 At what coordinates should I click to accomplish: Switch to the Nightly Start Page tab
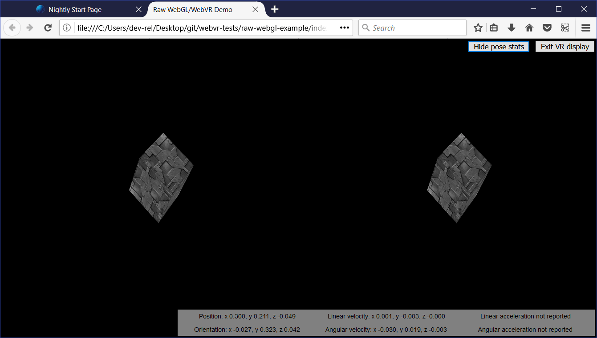[76, 9]
